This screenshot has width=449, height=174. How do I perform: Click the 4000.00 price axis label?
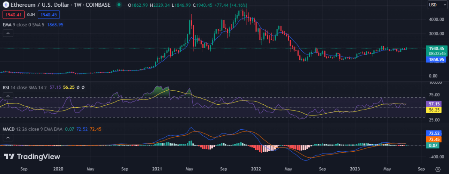point(436,20)
